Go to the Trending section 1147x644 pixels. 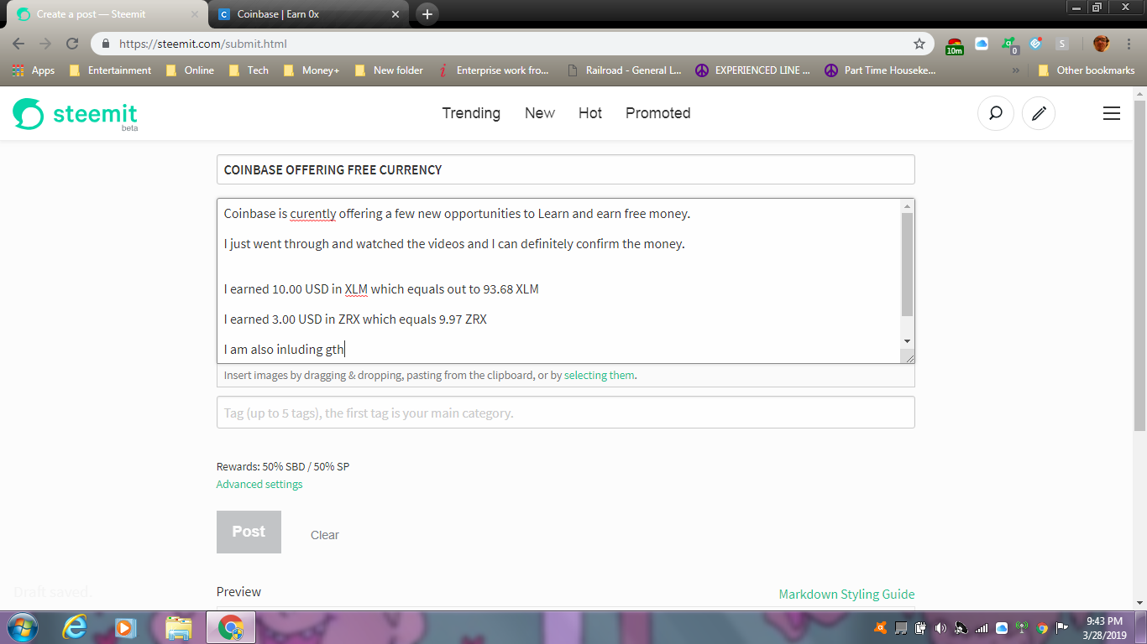(471, 113)
